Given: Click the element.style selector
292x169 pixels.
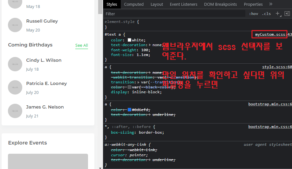Looking at the screenshot, I should 119,22.
